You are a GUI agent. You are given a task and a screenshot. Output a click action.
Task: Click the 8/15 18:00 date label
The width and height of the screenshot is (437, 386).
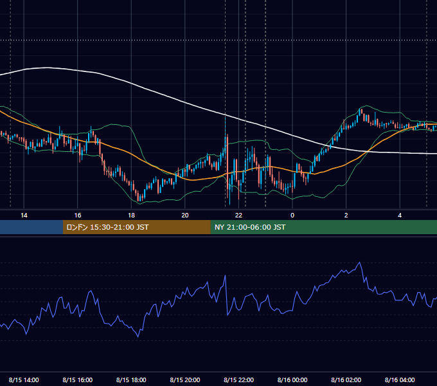tap(131, 380)
